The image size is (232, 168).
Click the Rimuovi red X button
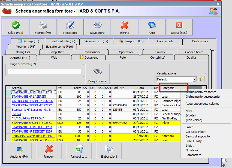pos(49,151)
